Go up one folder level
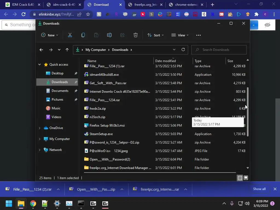The image size is (280, 210). (67, 50)
